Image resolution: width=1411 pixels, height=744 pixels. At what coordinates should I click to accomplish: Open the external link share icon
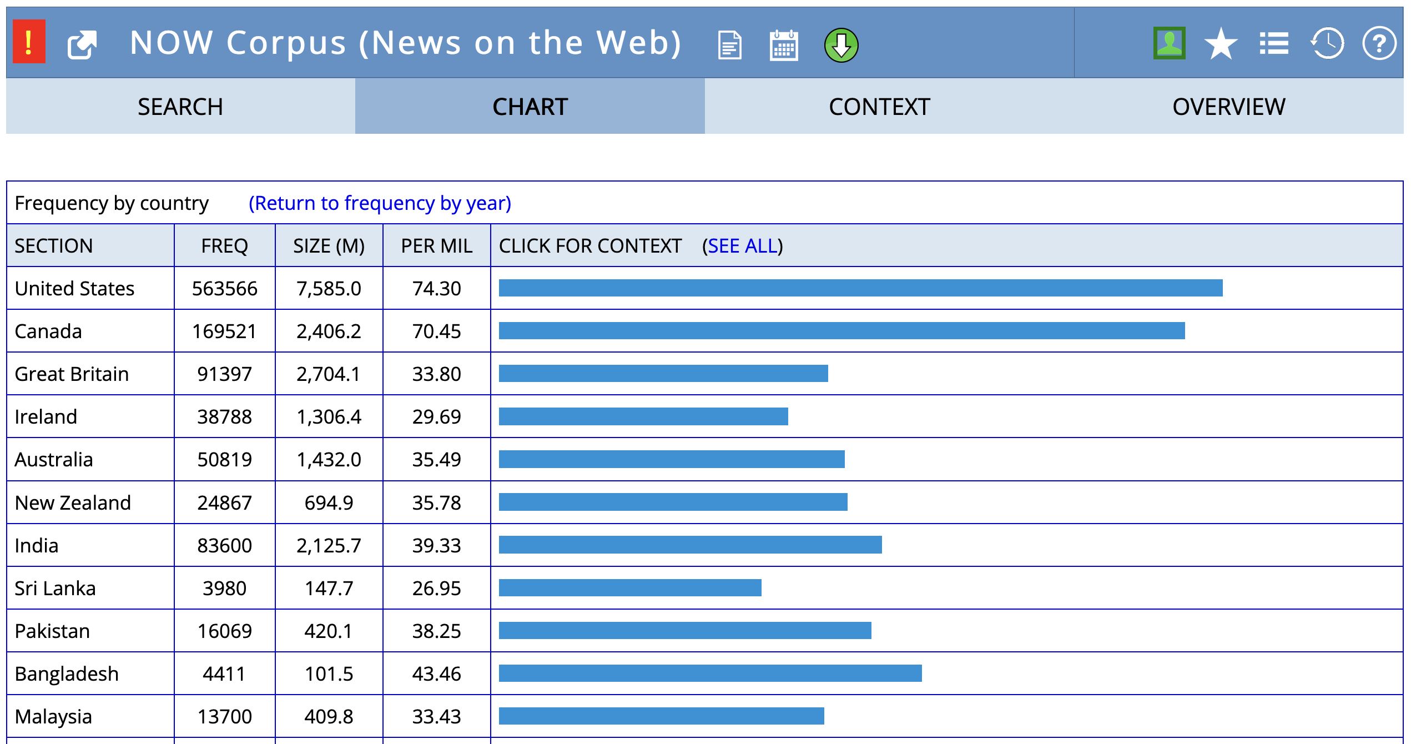tap(82, 44)
